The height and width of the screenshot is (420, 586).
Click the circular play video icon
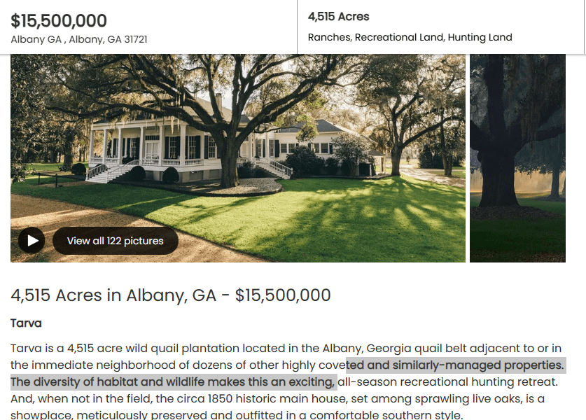pyautogui.click(x=32, y=241)
